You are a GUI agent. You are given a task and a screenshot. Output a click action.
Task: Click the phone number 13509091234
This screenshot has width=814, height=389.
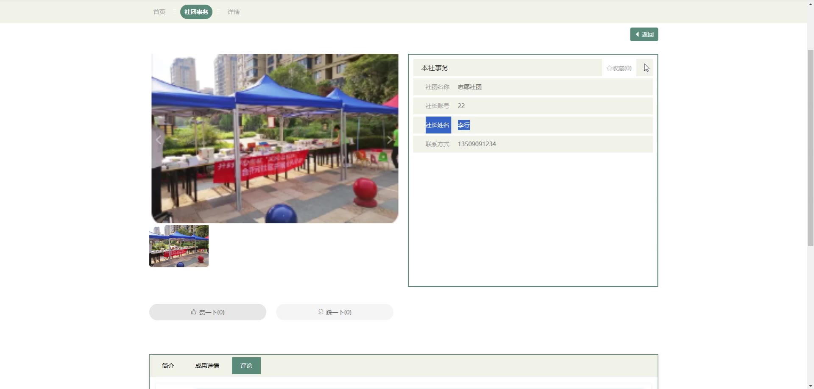[477, 144]
